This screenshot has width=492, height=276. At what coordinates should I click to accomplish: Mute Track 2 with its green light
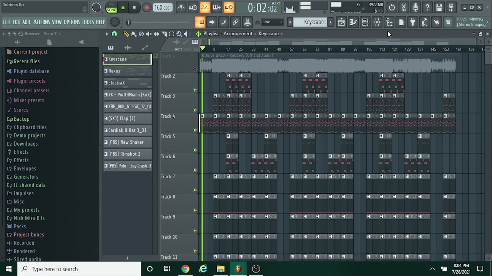coord(194,90)
